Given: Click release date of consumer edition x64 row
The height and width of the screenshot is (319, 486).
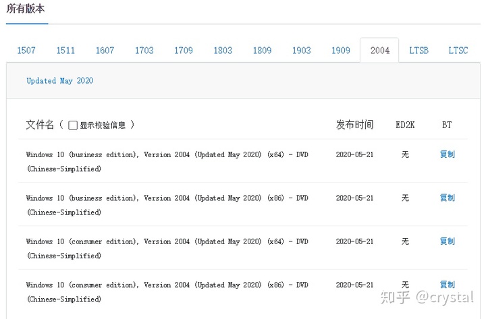Looking at the screenshot, I should (x=354, y=241).
